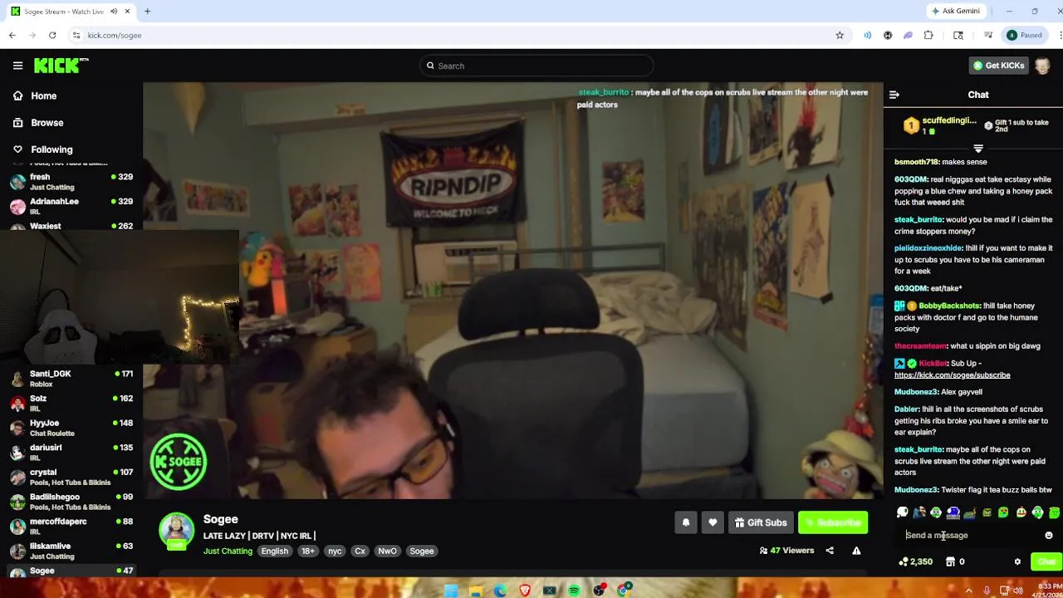
Task: Reload the page
Action: pos(52,35)
